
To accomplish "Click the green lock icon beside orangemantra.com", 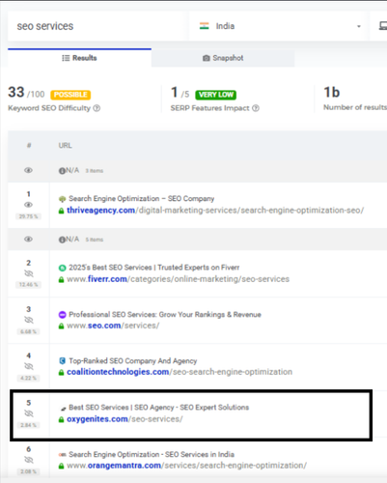I will point(61,467).
